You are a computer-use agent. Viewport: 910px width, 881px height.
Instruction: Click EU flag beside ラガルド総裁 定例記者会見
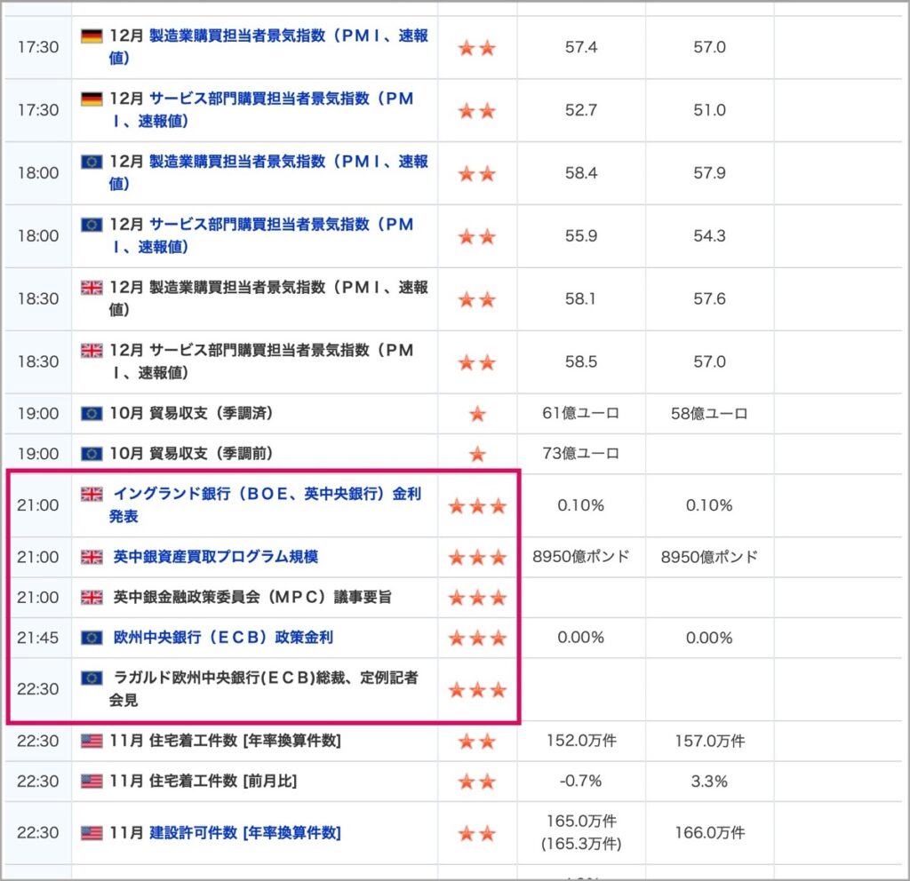click(x=92, y=678)
